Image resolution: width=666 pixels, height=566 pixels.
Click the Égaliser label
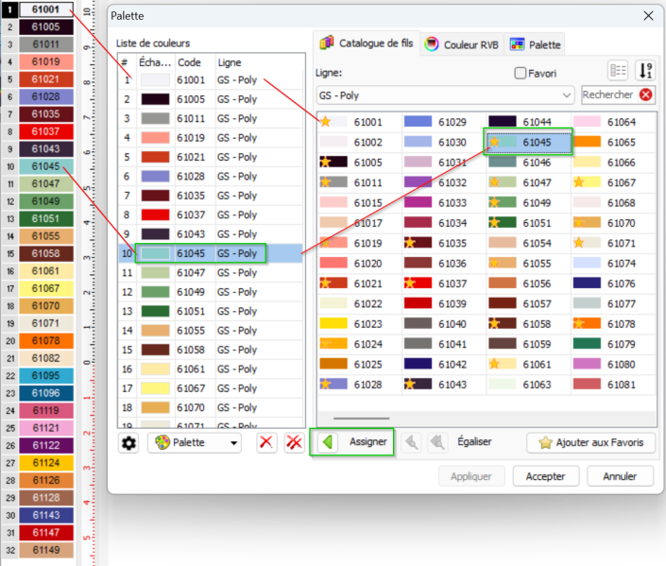pos(474,441)
